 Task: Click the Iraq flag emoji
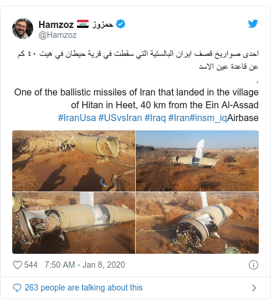click(x=83, y=24)
